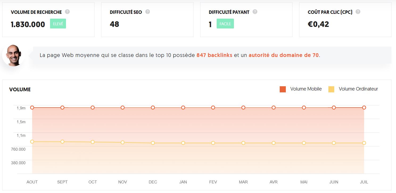
Task: Select desktop volume point for JUIN
Action: 334,143
